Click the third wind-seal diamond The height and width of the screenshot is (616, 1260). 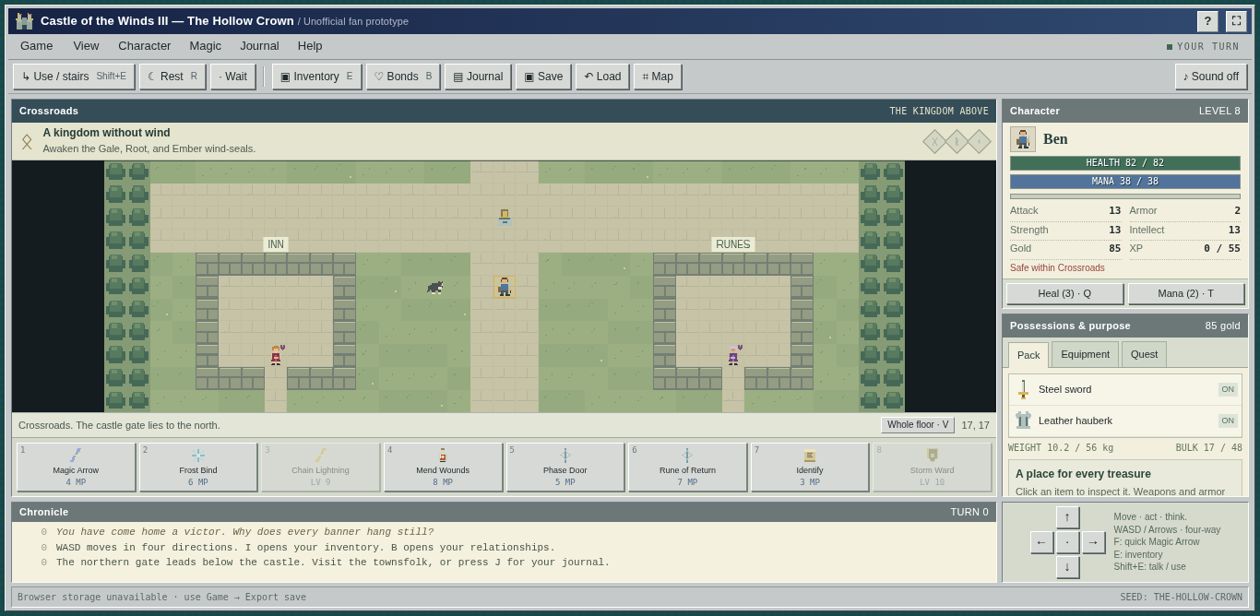click(980, 141)
